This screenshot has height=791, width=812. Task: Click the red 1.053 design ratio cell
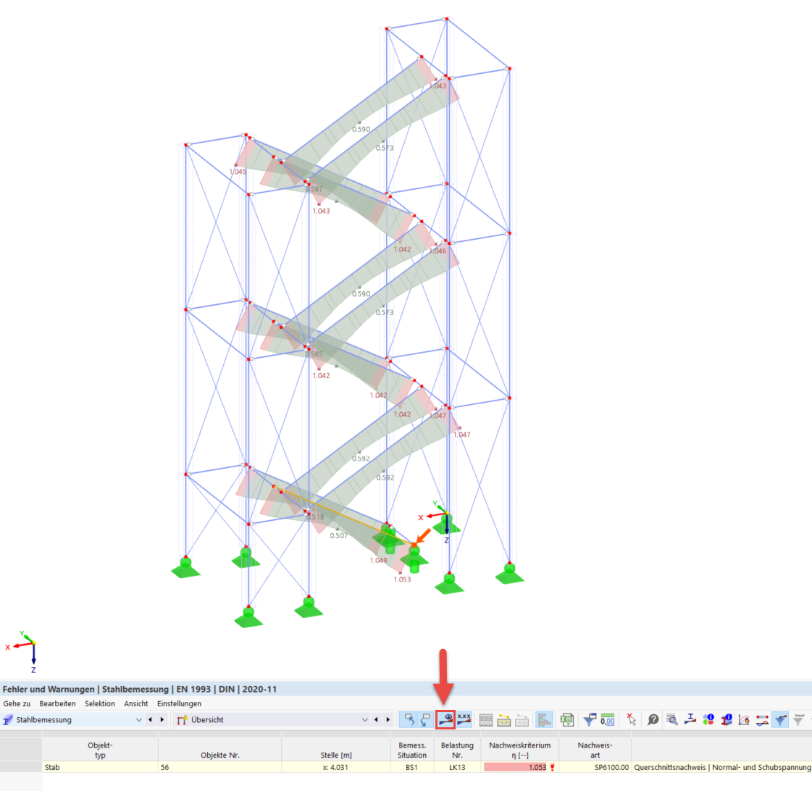519,767
